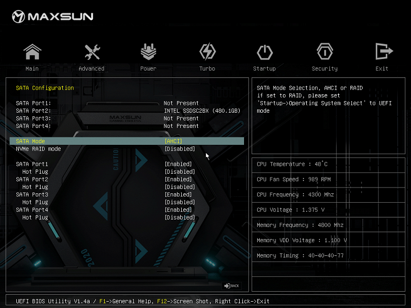Click the CPU Temperature reading
This screenshot has height=308, width=411.
[292, 164]
